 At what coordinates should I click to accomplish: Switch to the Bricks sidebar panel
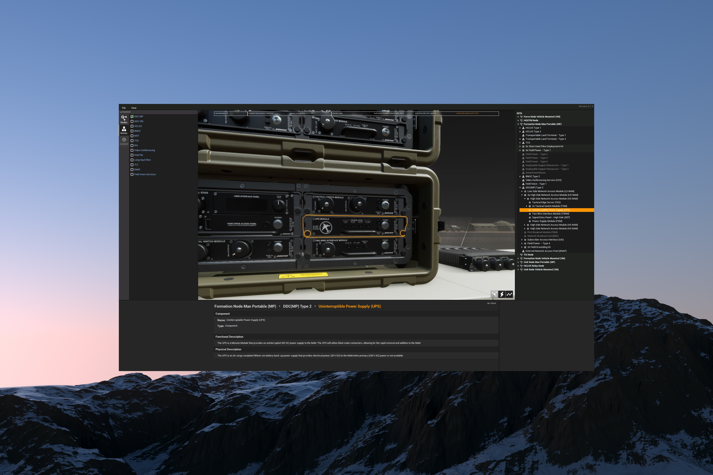[124, 130]
